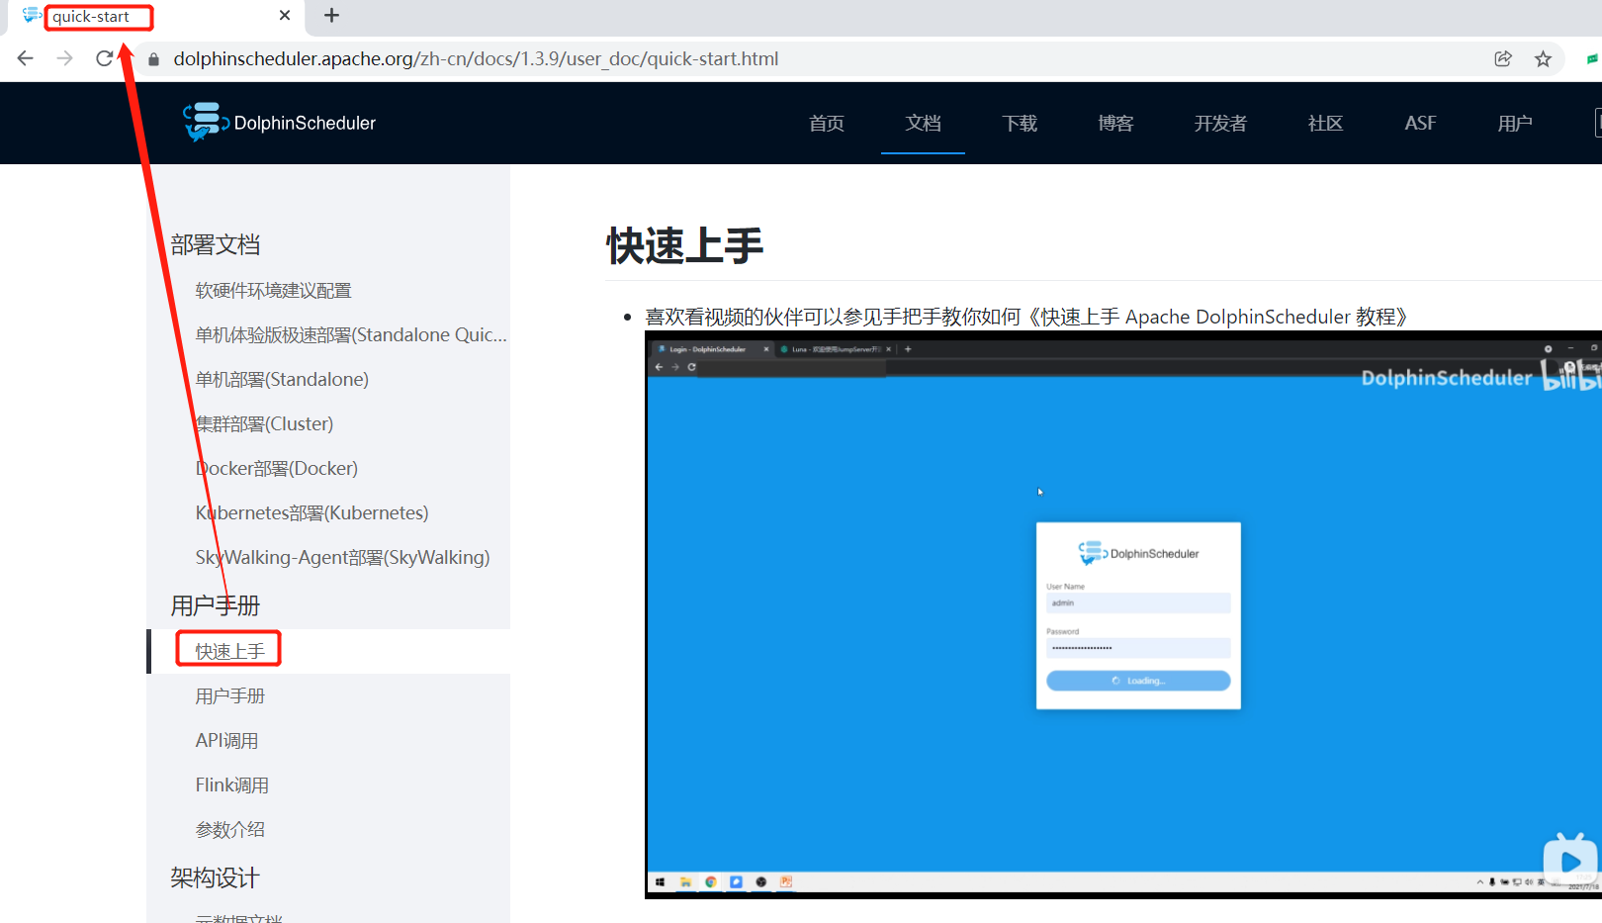The width and height of the screenshot is (1602, 923).
Task: Open 社区 in top navigation
Action: [x=1325, y=123]
